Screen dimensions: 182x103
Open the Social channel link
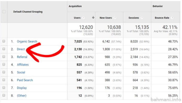click(21, 72)
